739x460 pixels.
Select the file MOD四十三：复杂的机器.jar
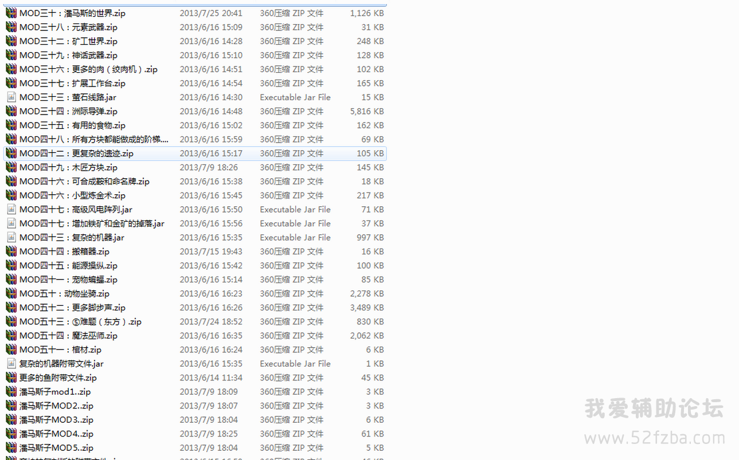[72, 238]
